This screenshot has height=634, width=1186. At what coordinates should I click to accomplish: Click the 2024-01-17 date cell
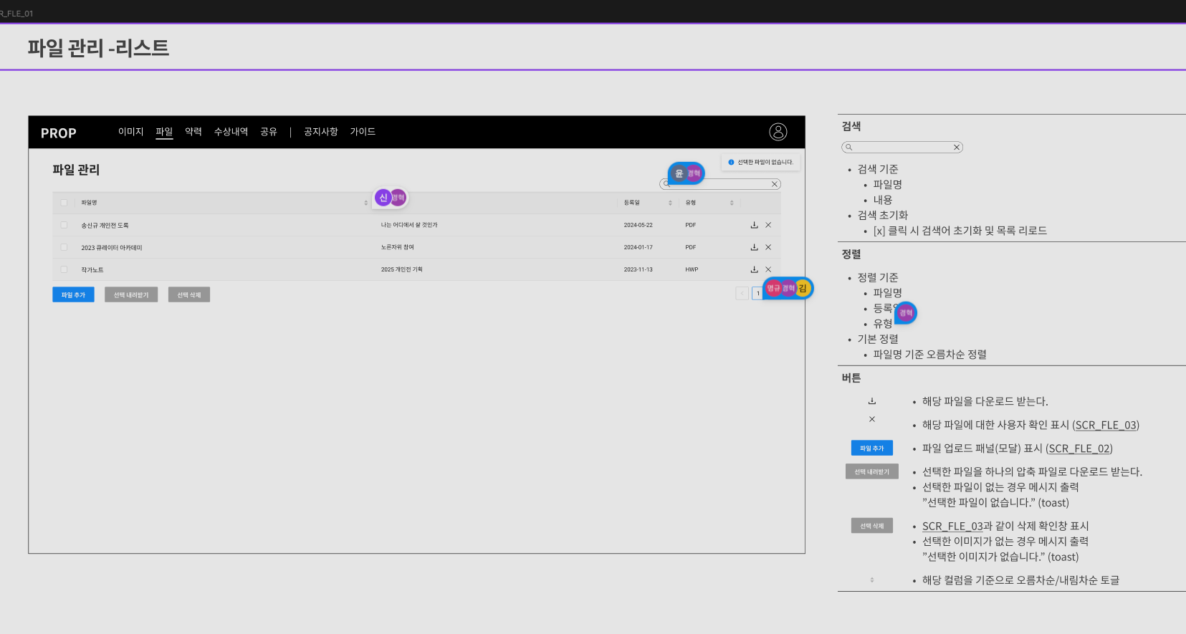click(x=638, y=247)
